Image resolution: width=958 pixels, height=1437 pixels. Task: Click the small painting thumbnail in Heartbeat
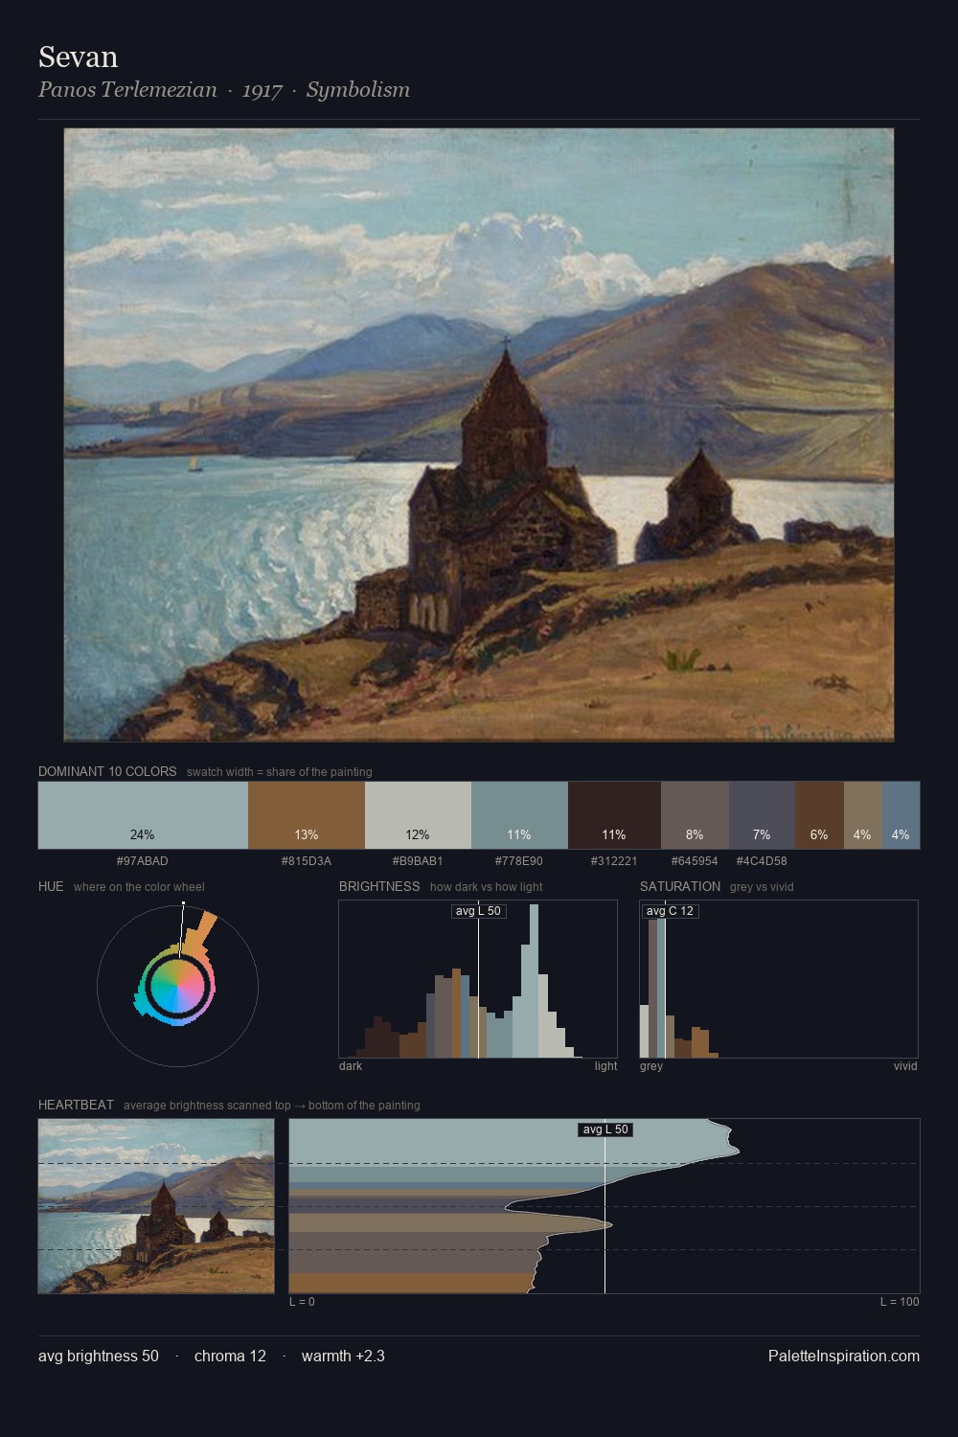coord(156,1206)
